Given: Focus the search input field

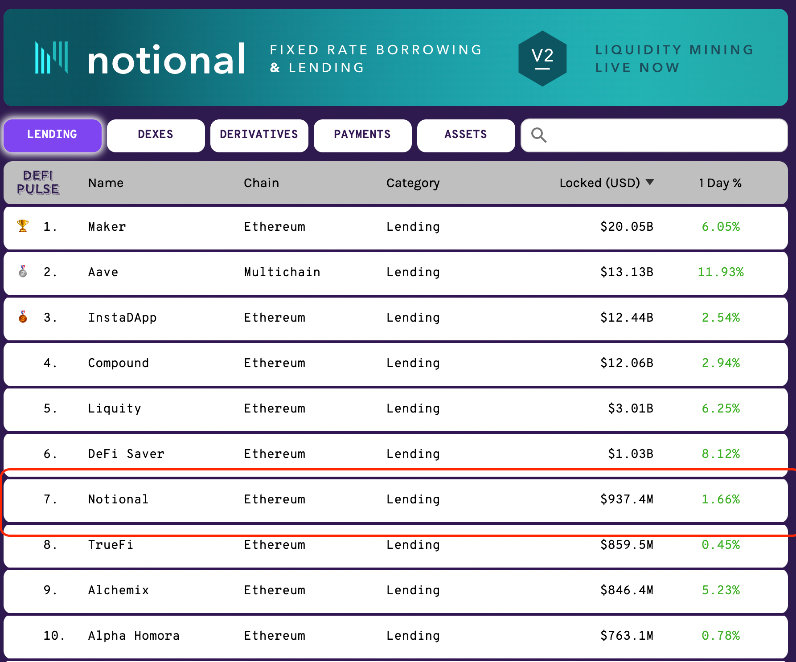Looking at the screenshot, I should [654, 135].
